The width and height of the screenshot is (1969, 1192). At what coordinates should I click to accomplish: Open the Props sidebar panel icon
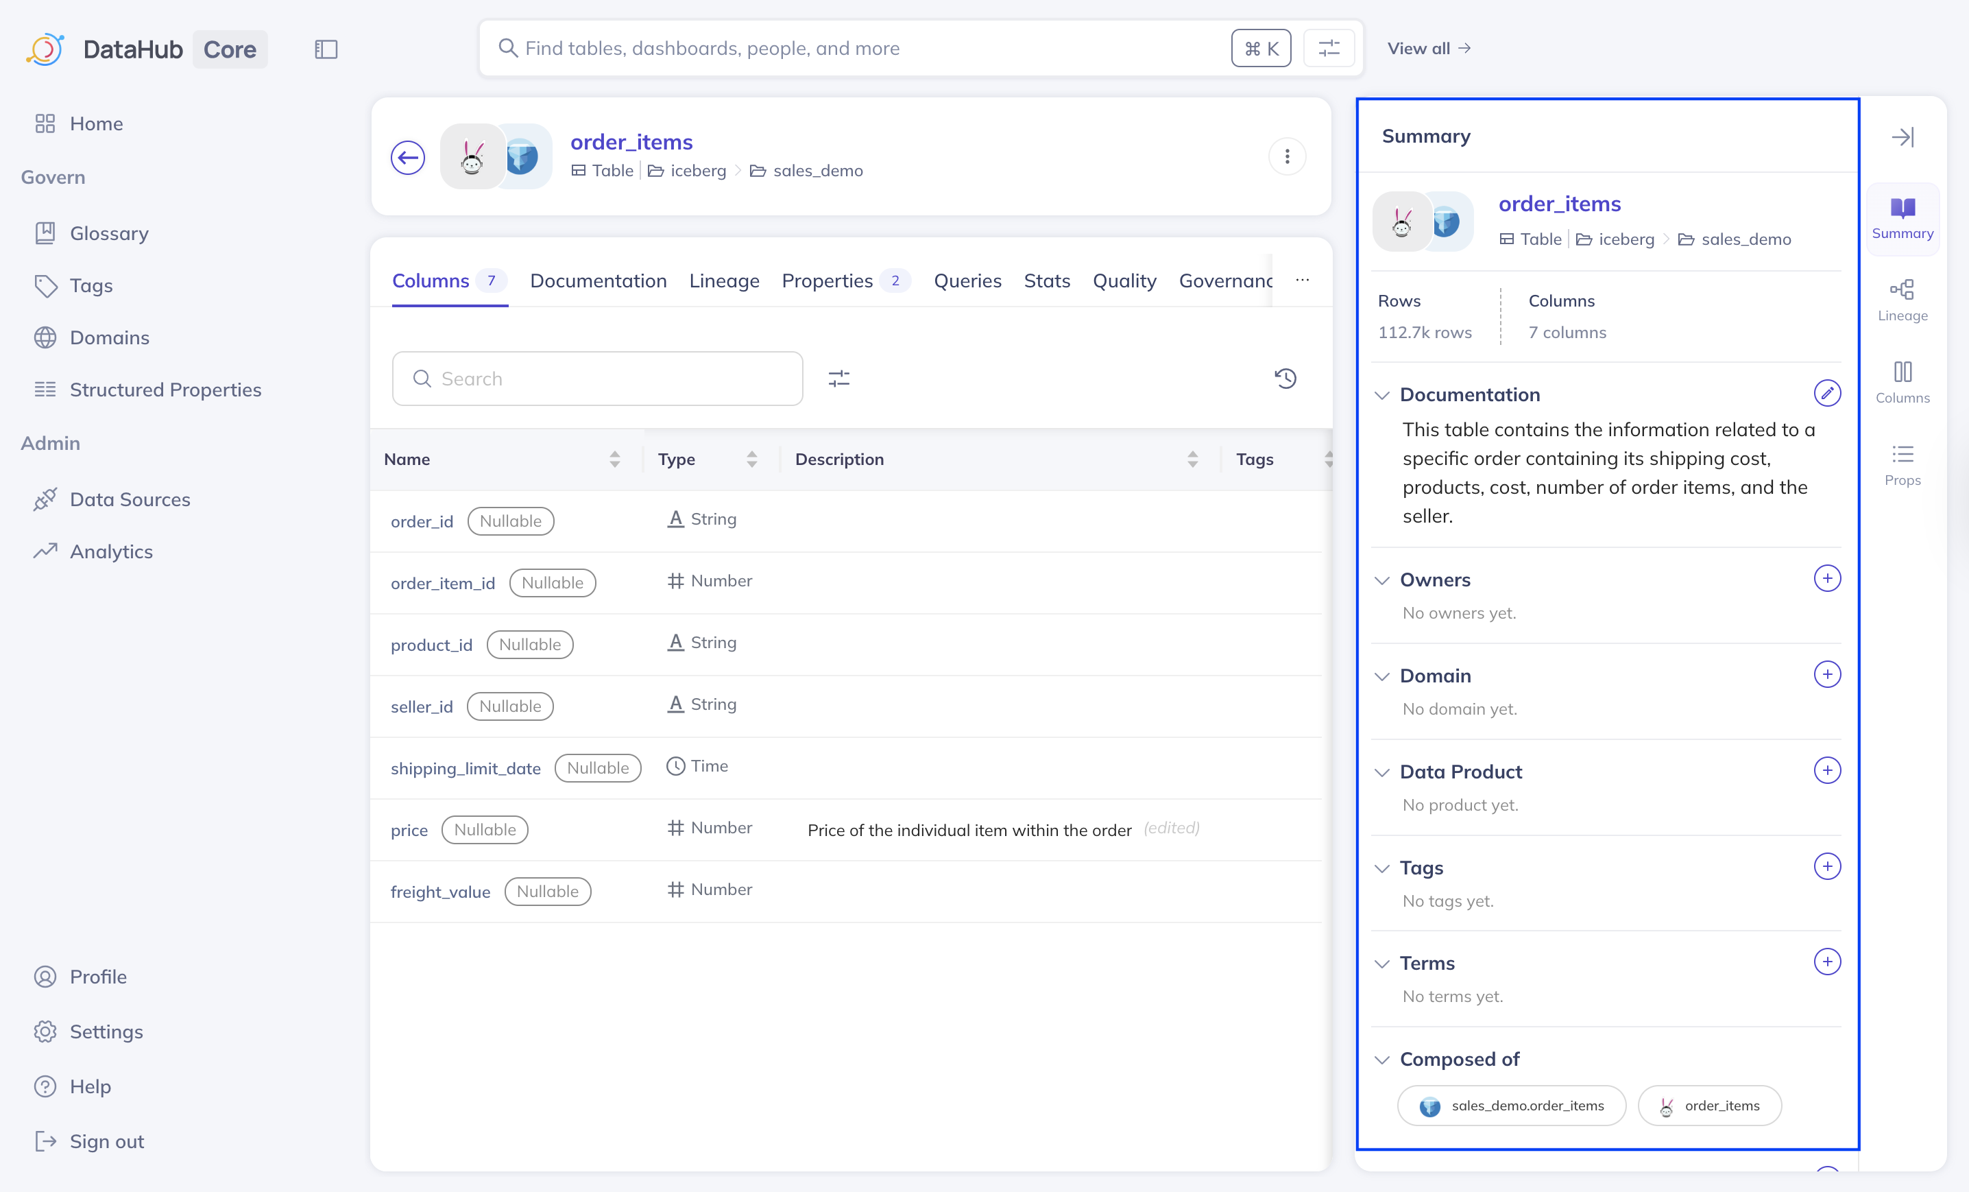[1902, 464]
